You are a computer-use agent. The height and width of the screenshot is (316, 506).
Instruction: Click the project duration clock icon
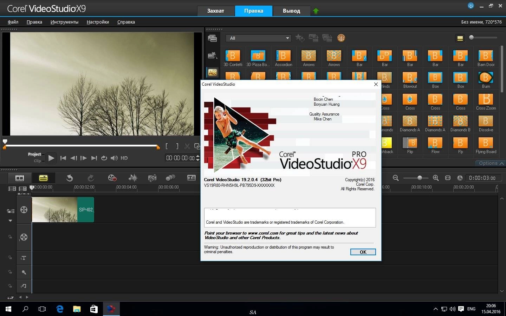click(460, 178)
